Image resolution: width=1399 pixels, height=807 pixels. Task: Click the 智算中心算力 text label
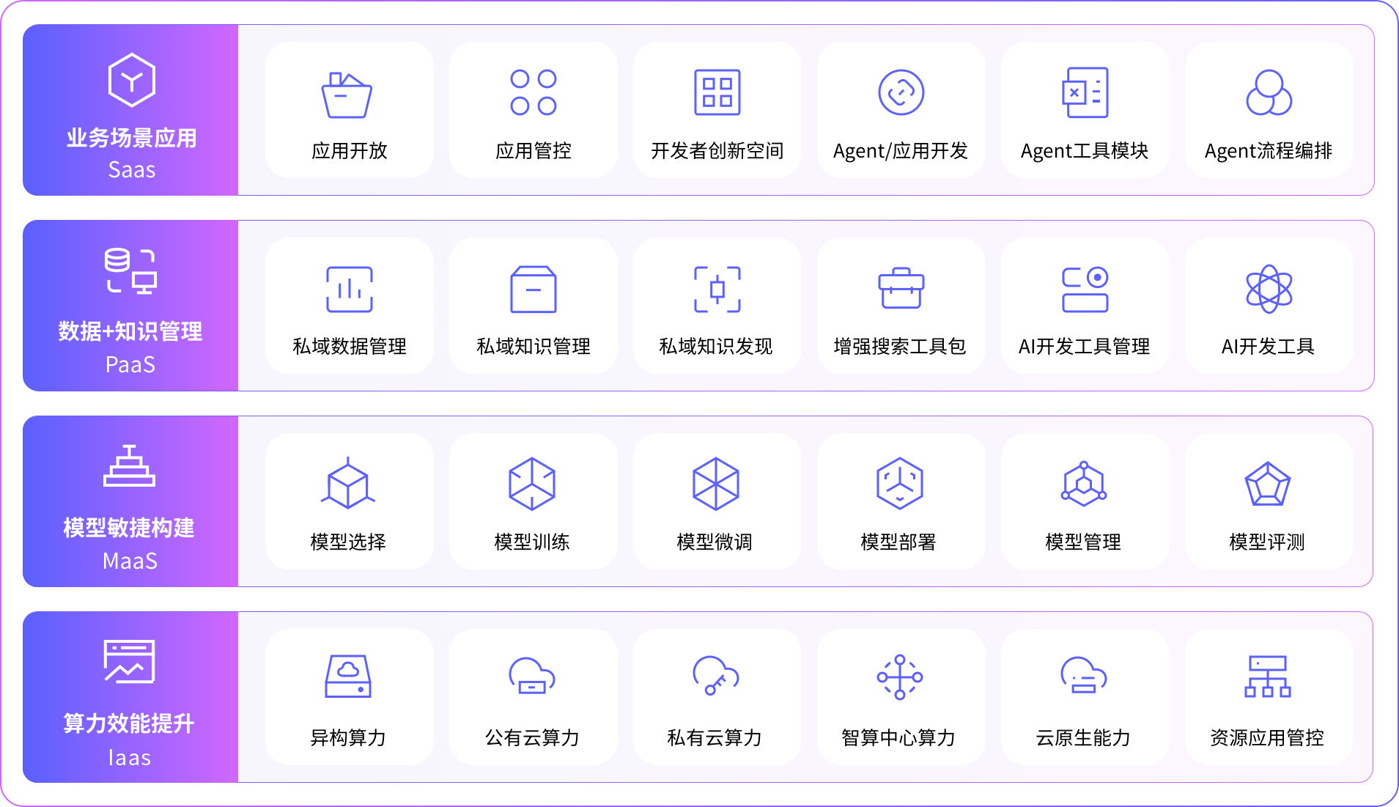[898, 738]
